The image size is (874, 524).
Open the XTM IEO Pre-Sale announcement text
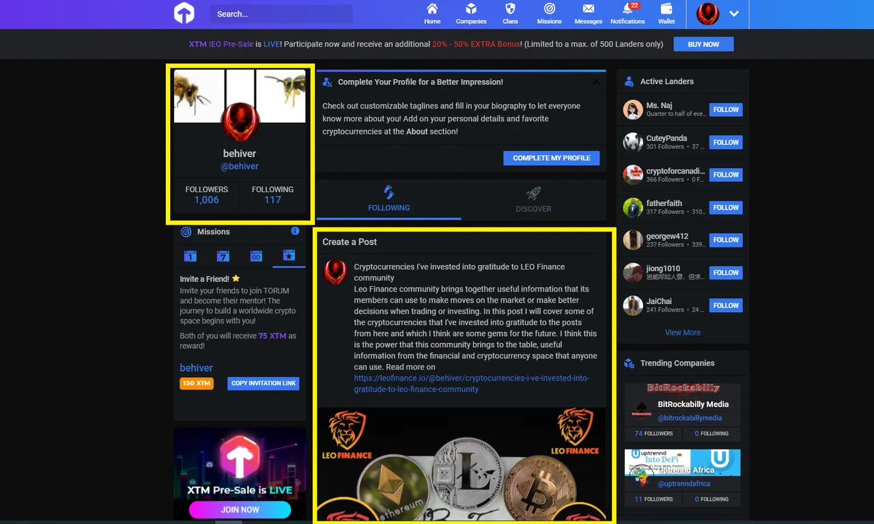coord(426,44)
